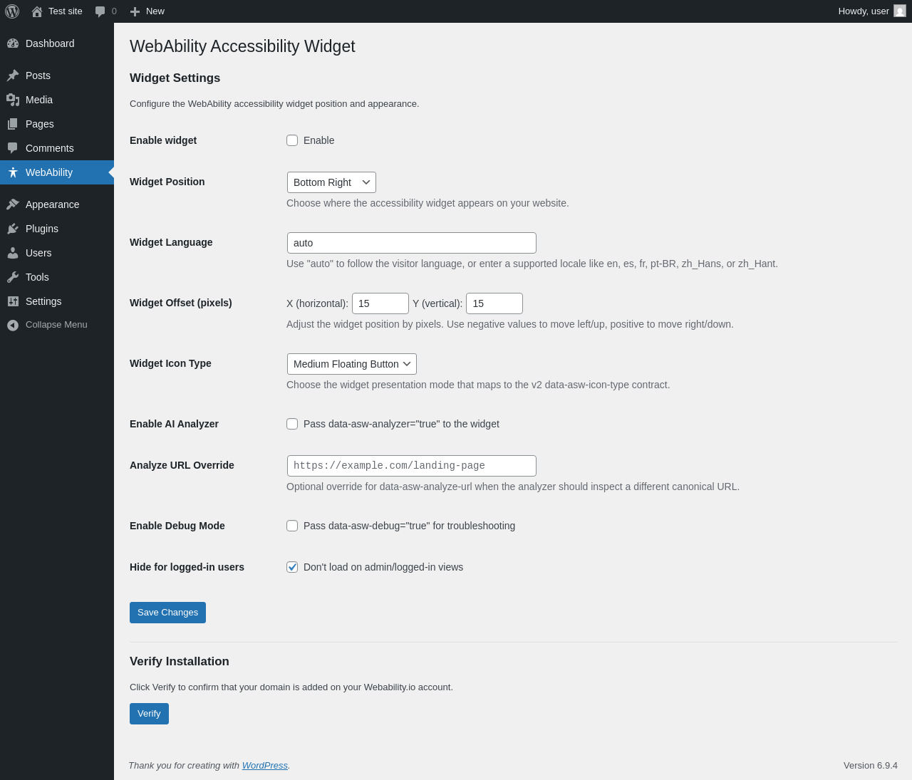The width and height of the screenshot is (912, 780).
Task: Tick the Enable widget checkbox
Action: pos(292,140)
